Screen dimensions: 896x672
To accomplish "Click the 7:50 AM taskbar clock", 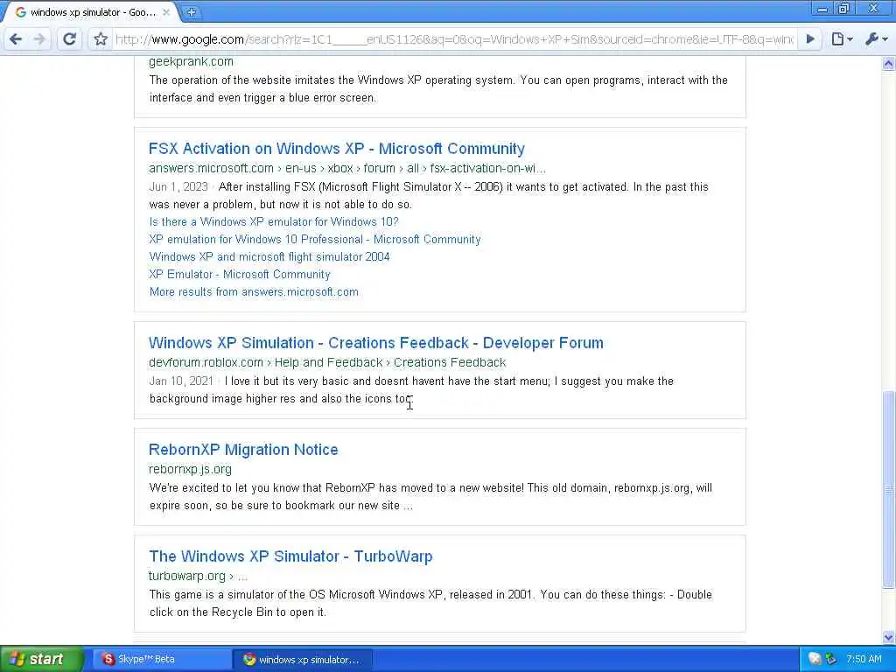I will (864, 659).
